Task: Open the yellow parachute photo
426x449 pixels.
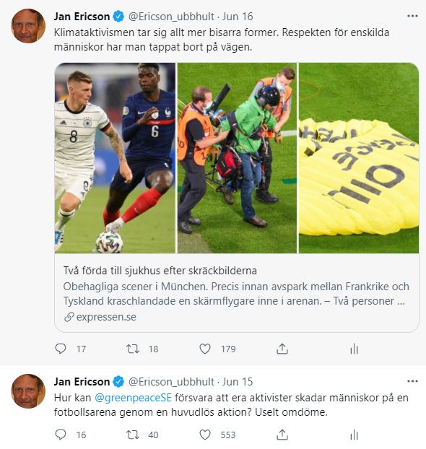Action: point(359,158)
